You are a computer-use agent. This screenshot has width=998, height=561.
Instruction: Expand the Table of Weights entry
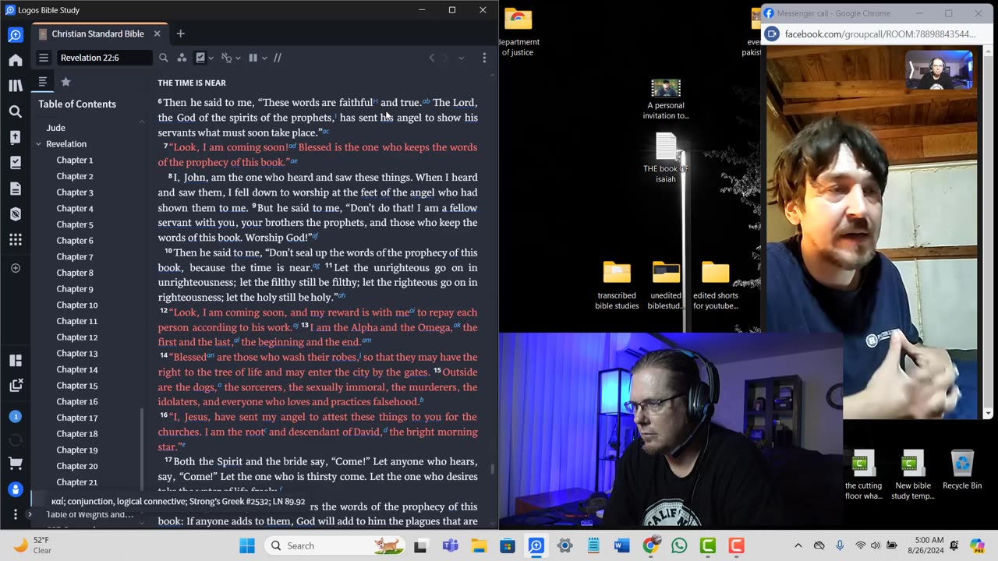30,514
